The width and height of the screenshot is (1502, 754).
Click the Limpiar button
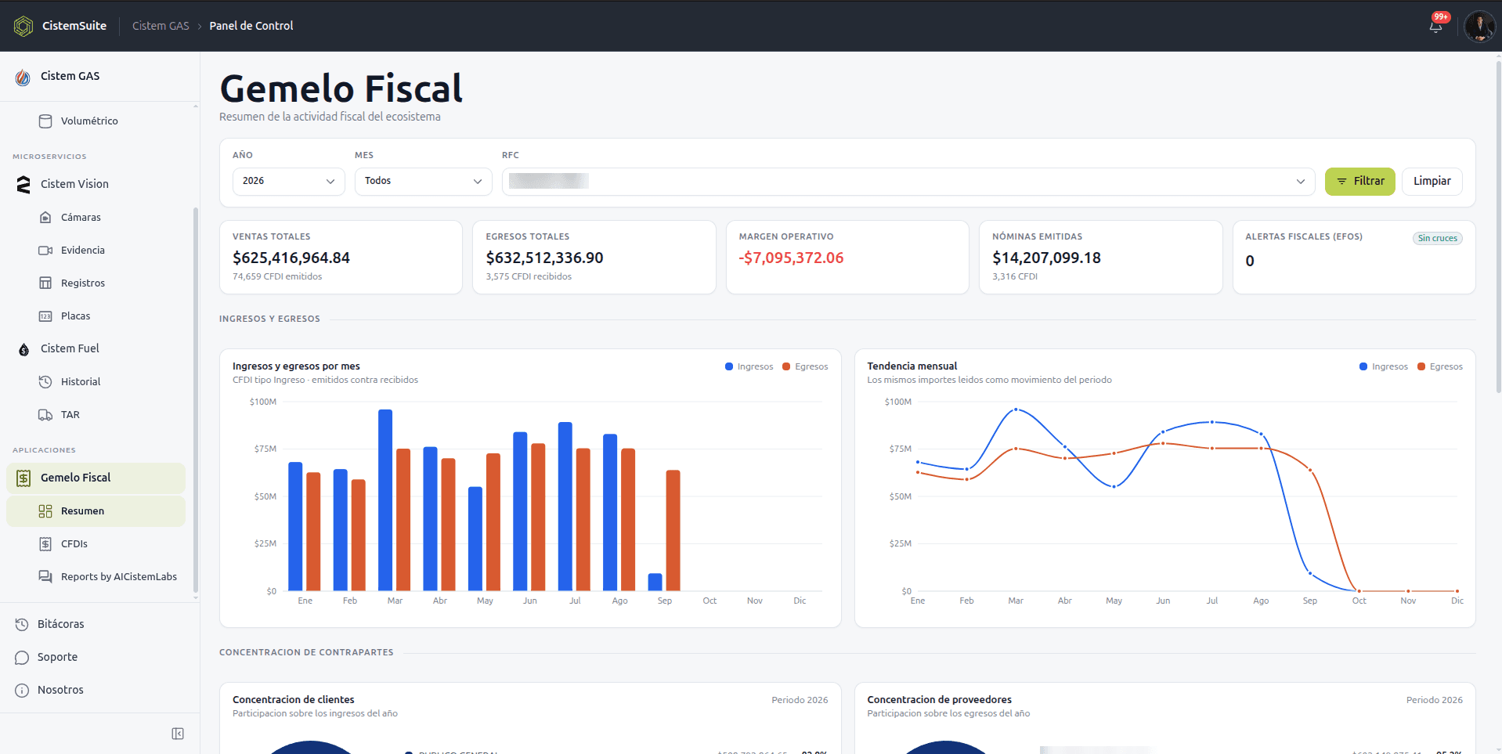coord(1432,182)
